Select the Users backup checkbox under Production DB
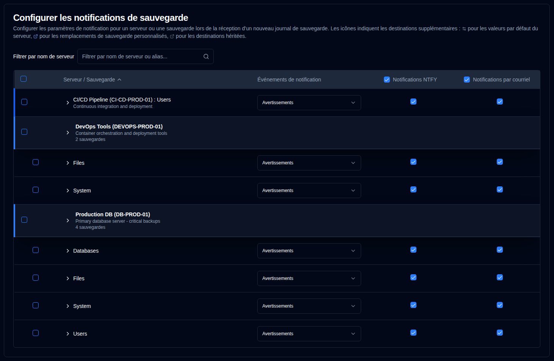This screenshot has width=554, height=361. pos(36,333)
